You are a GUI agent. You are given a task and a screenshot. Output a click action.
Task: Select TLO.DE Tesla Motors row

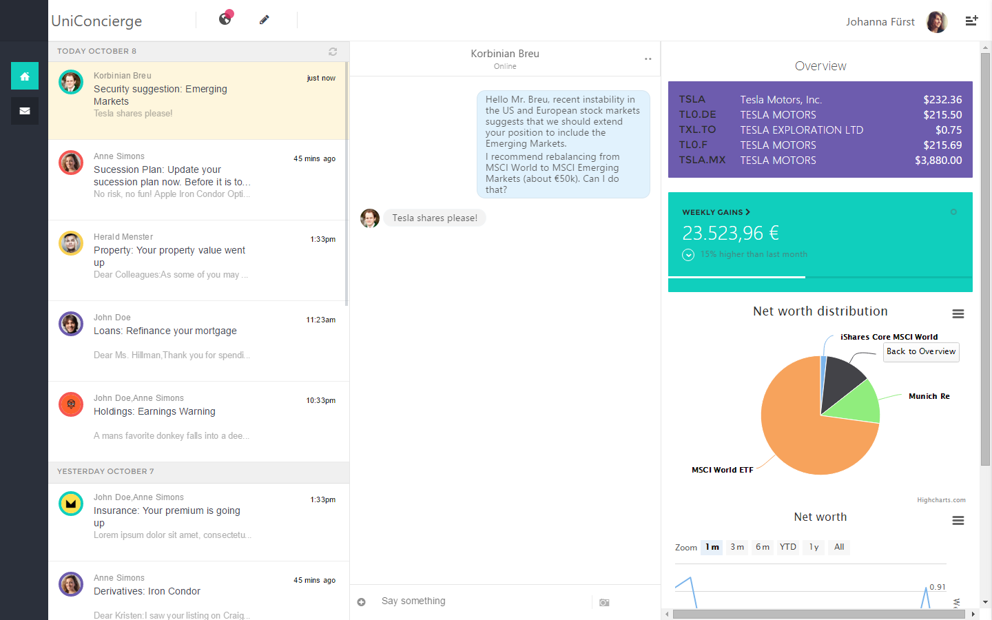click(x=820, y=115)
